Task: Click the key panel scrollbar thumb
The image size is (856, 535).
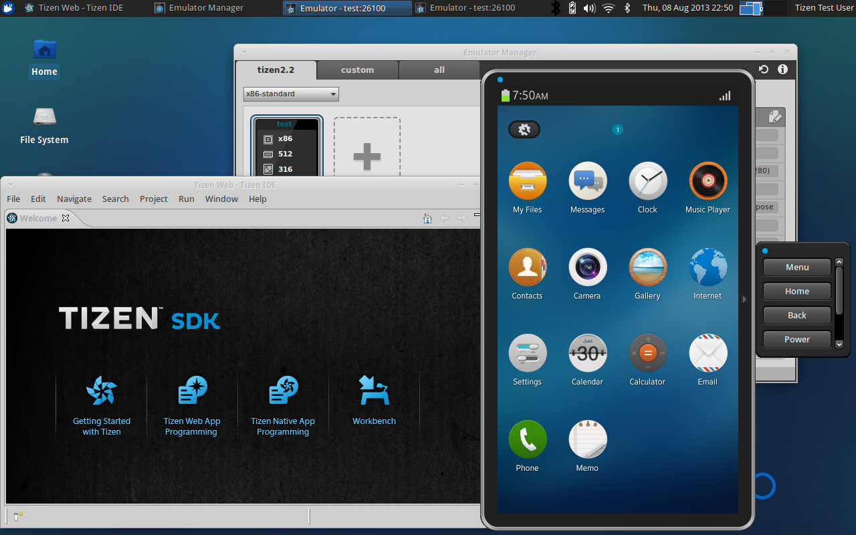Action: (839, 290)
